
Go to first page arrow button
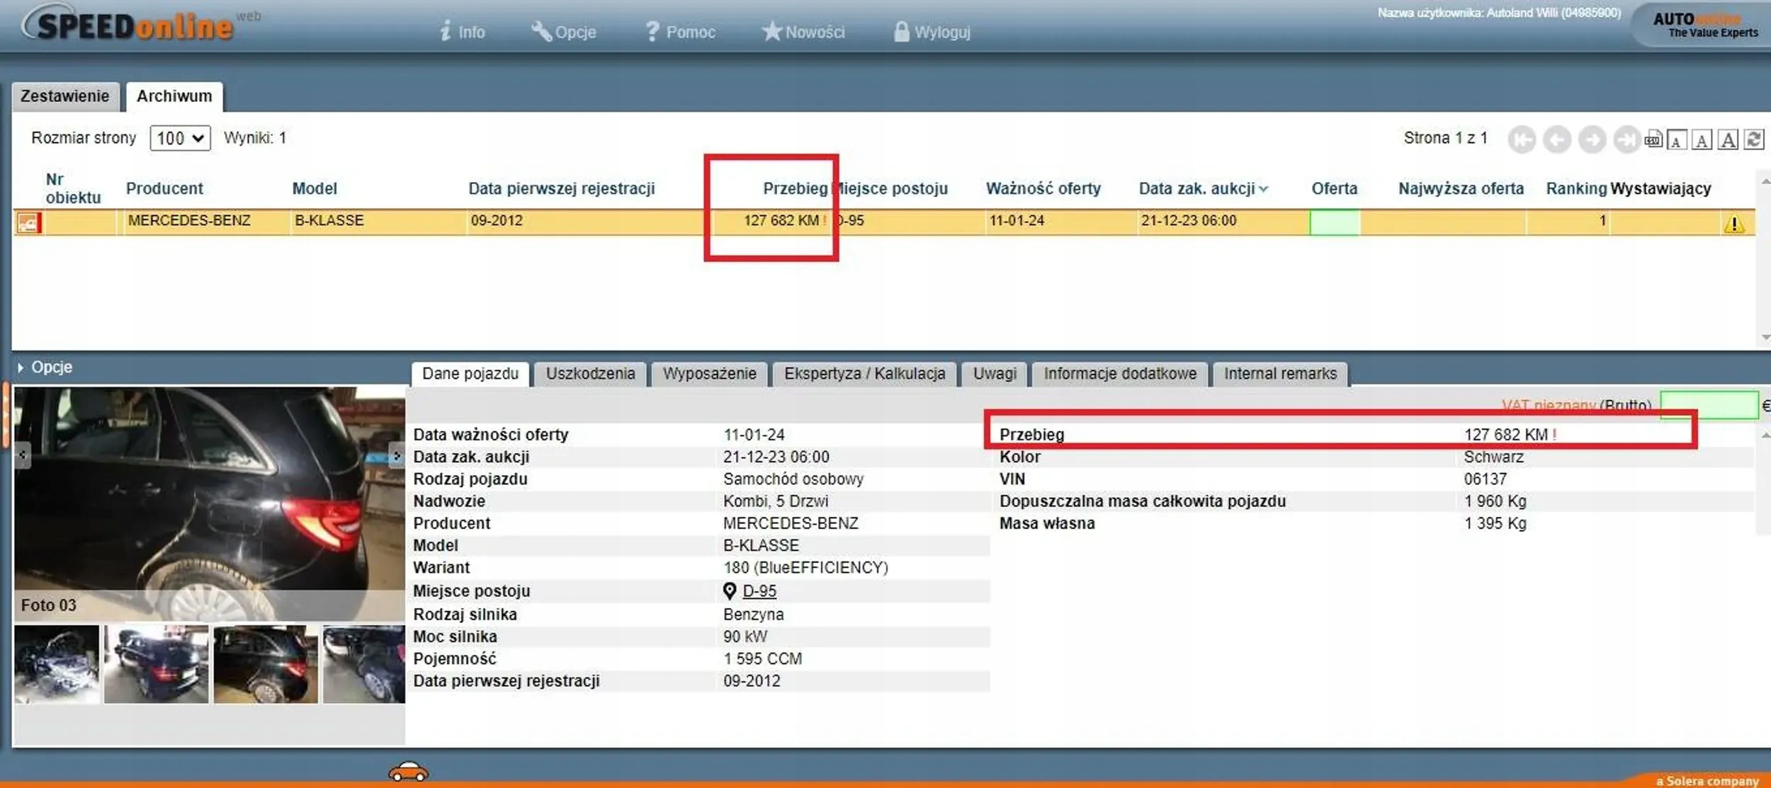click(1521, 140)
